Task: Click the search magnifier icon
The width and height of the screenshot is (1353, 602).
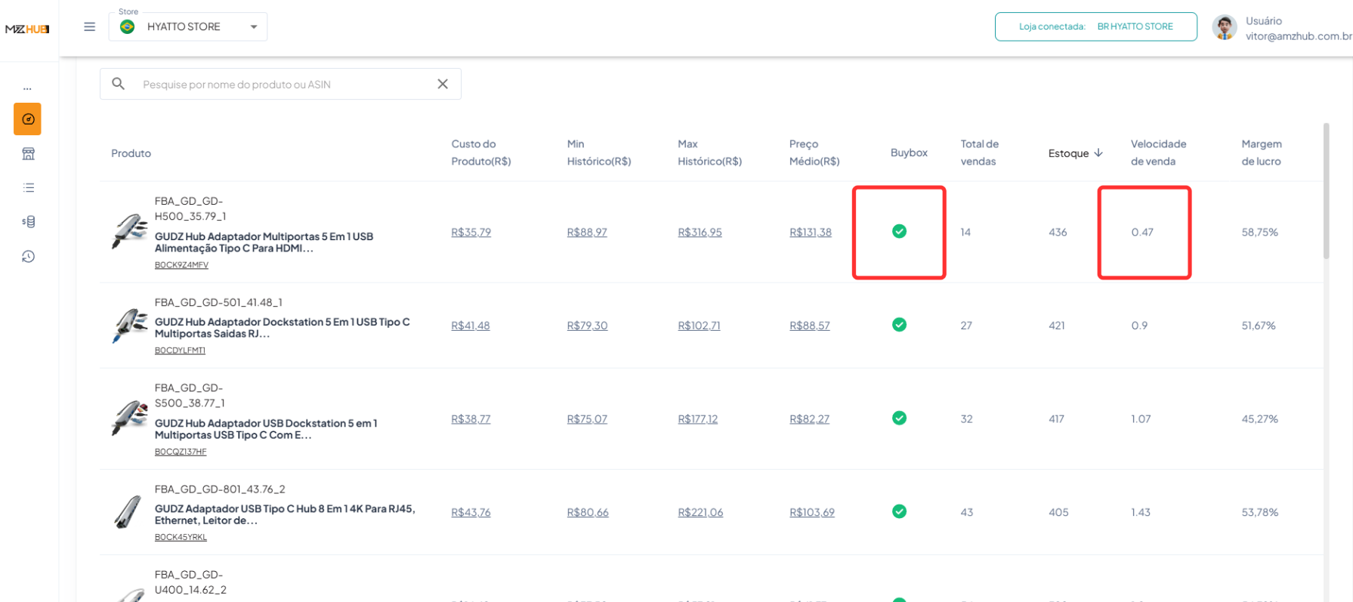Action: point(119,84)
